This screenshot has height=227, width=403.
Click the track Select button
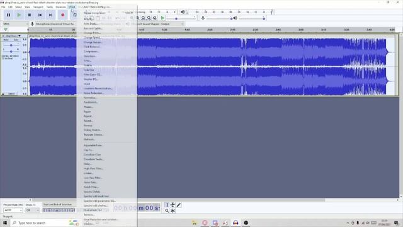(x=11, y=94)
